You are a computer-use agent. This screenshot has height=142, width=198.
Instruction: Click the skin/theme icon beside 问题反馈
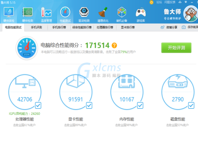(180, 2)
